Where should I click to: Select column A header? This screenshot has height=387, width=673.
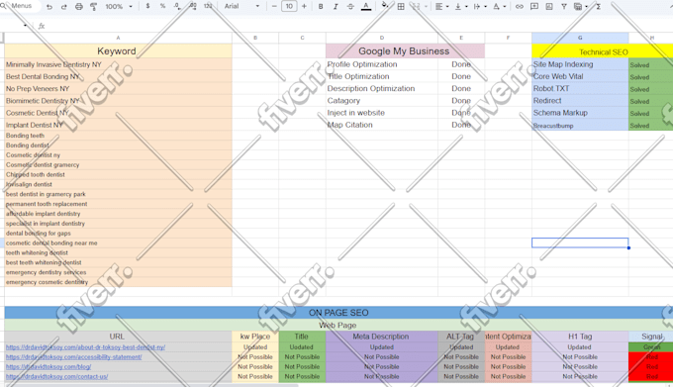tap(118, 38)
